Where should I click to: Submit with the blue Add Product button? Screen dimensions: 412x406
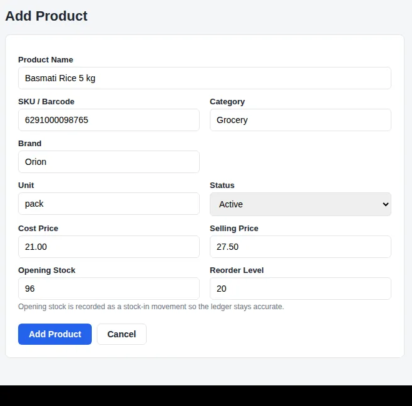[x=55, y=334]
